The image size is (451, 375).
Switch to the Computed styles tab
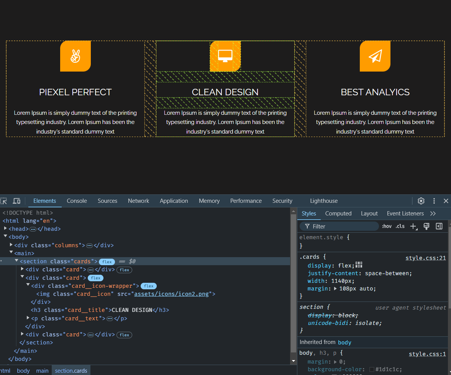(338, 214)
